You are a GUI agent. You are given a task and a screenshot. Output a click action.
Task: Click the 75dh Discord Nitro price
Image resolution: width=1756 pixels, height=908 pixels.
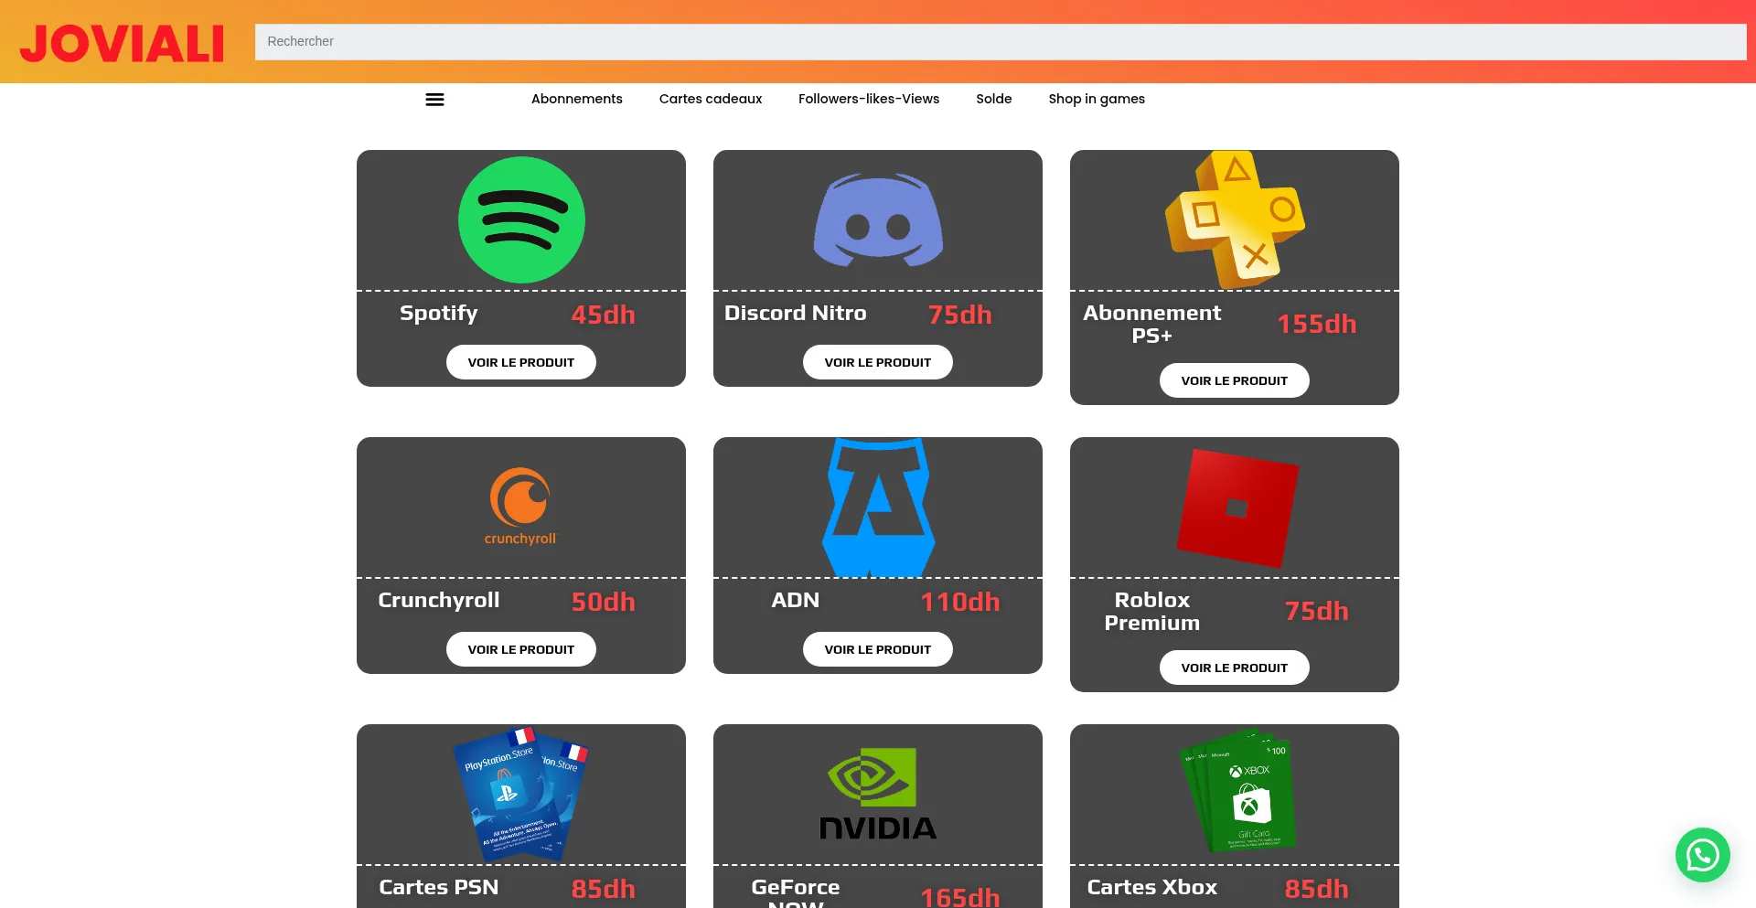(960, 315)
